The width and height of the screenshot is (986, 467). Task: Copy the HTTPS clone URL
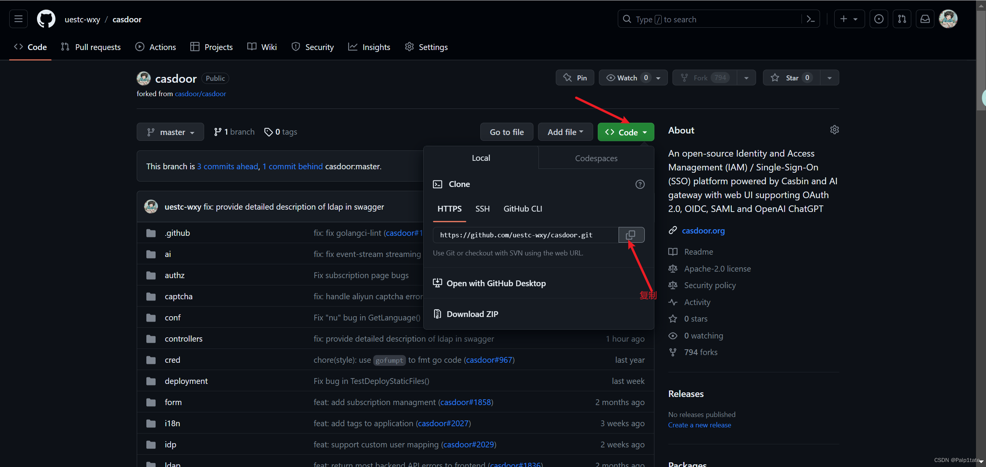pos(631,235)
